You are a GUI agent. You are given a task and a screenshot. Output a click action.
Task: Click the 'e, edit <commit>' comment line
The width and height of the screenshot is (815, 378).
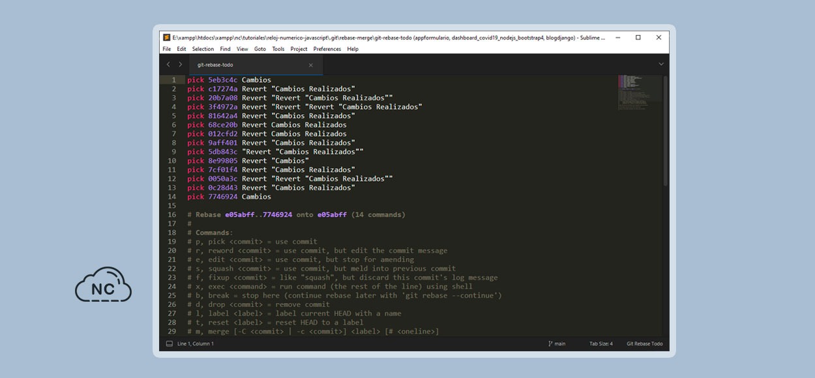coord(301,259)
